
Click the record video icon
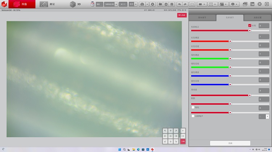(x=153, y=4)
